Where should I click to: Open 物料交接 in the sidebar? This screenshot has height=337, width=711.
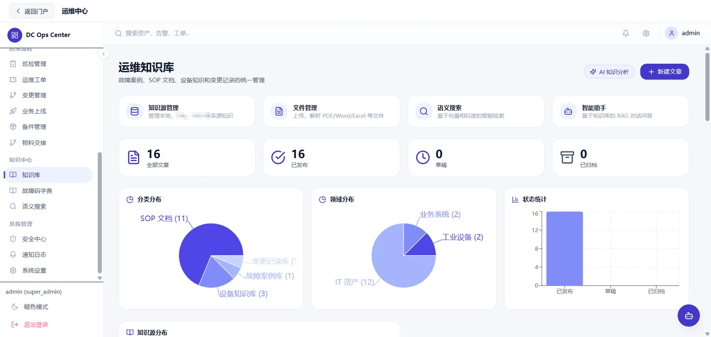coord(47,143)
